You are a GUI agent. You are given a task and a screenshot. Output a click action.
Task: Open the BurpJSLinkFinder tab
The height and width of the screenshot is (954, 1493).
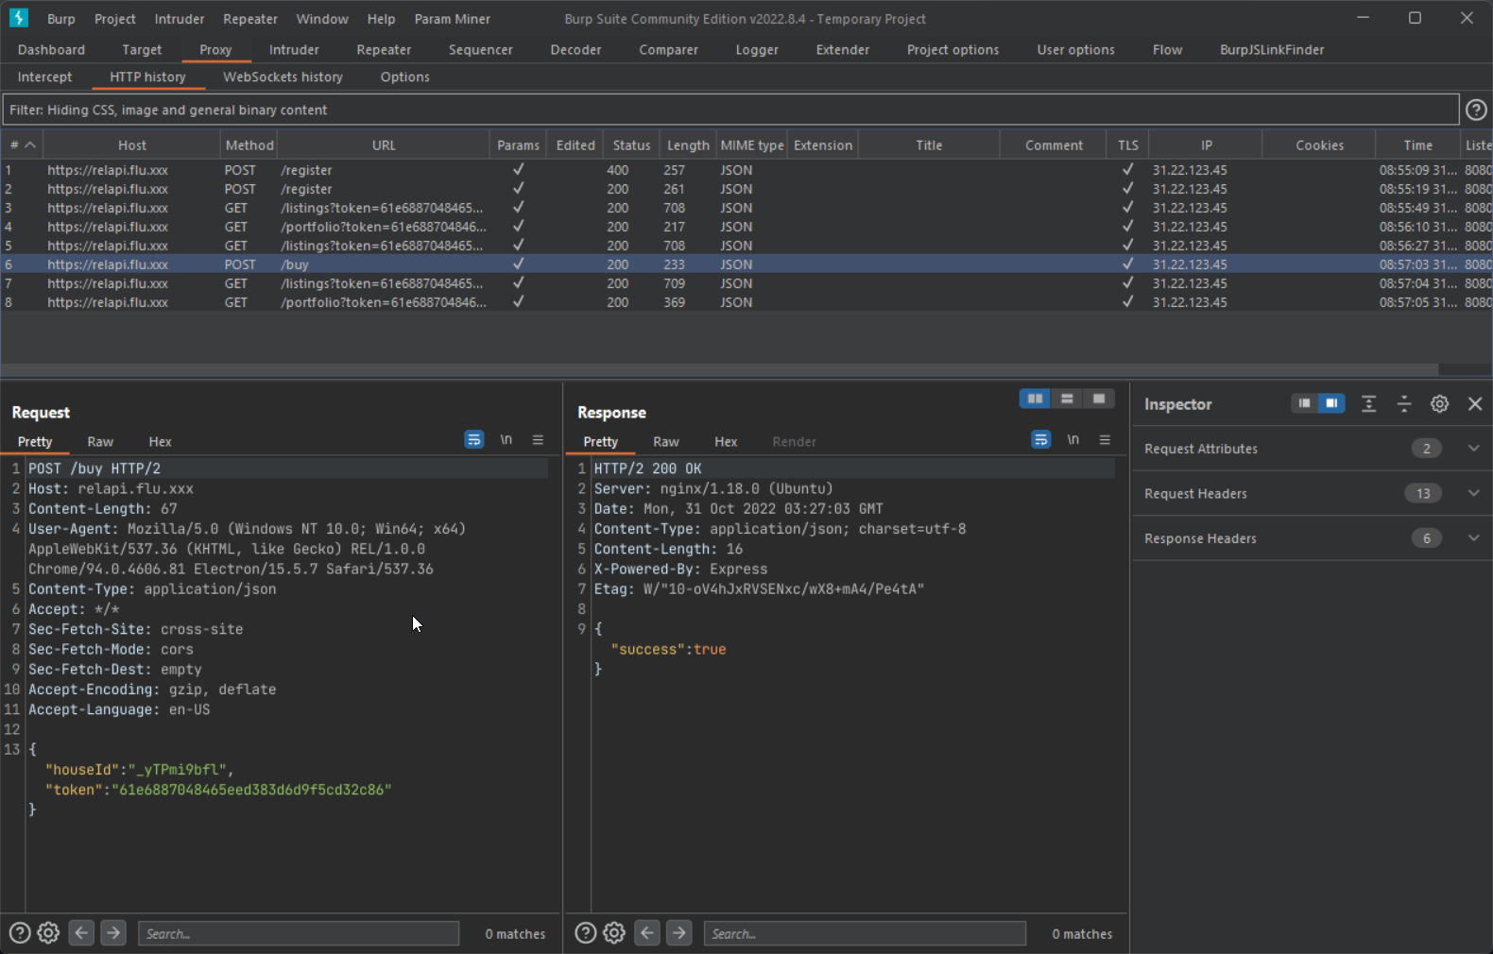pos(1272,50)
